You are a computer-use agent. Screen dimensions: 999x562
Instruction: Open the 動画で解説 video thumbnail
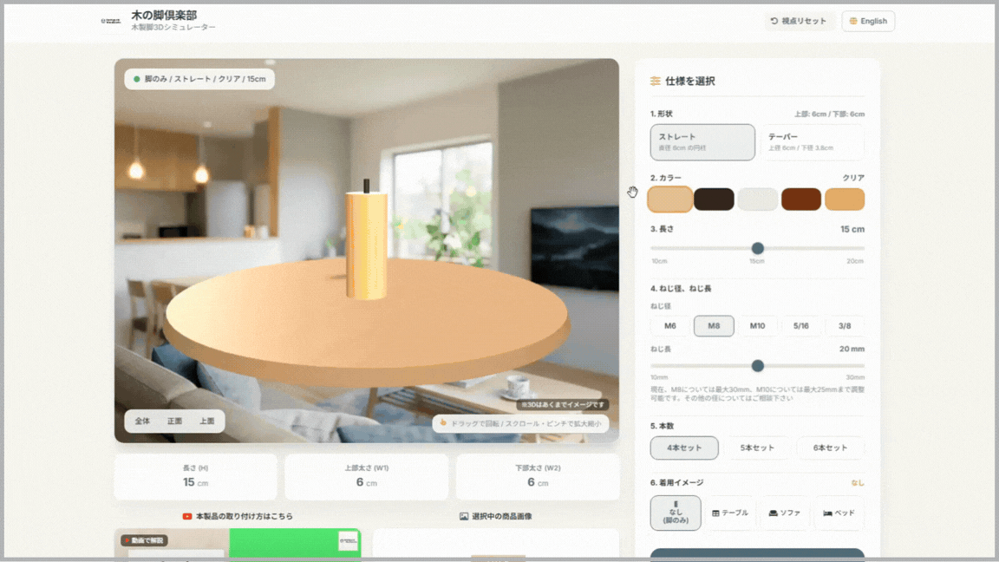click(238, 543)
